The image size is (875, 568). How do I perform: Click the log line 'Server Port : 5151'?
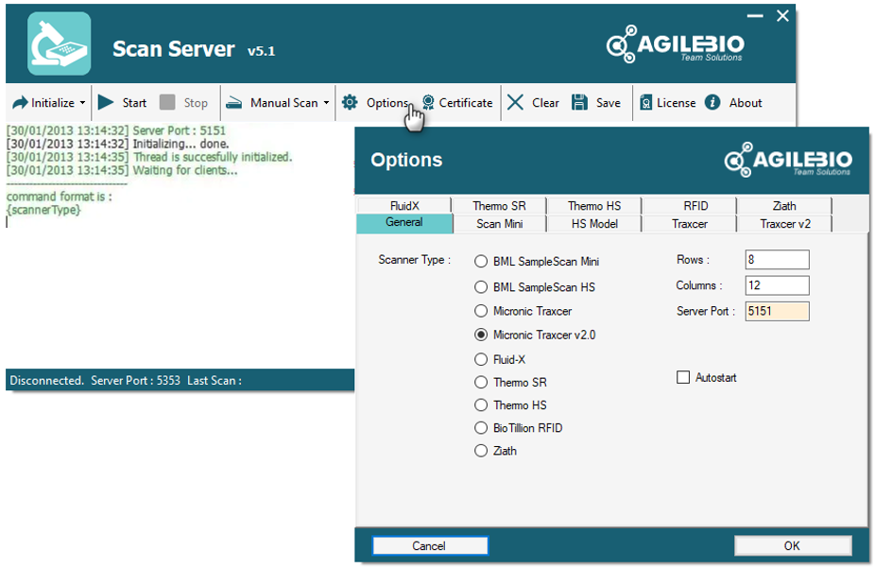click(x=180, y=130)
